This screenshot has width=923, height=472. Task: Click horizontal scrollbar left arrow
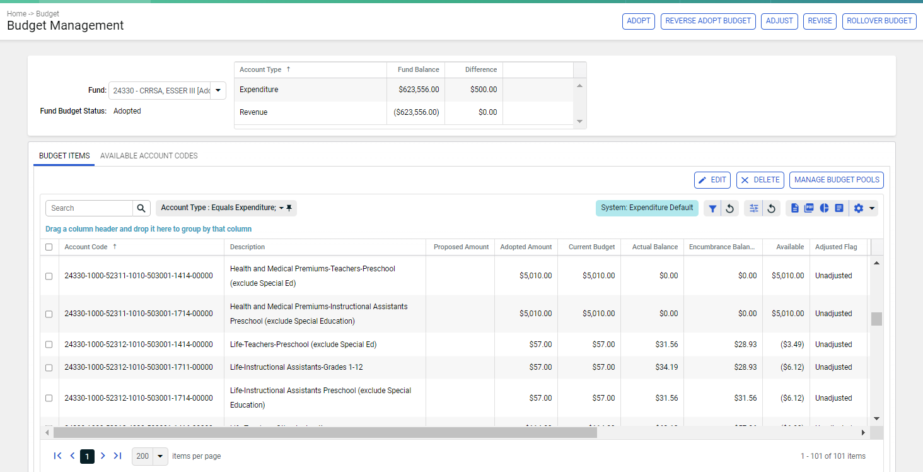click(49, 432)
